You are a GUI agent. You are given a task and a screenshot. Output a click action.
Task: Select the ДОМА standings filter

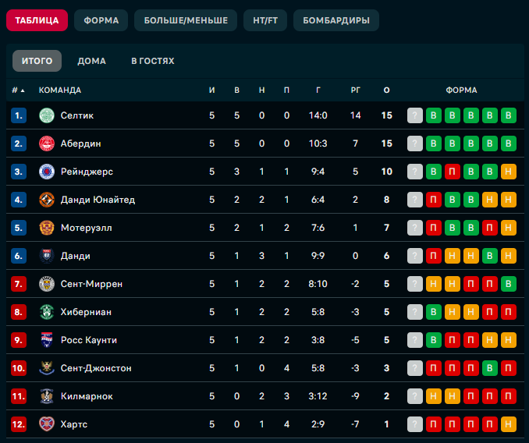click(91, 61)
